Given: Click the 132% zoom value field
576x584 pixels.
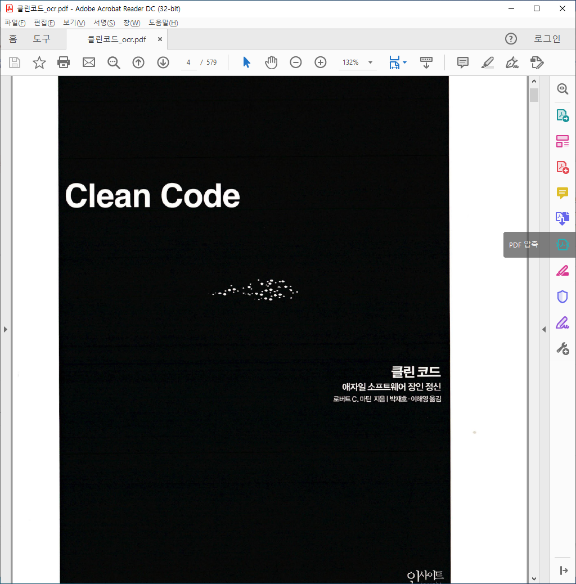Looking at the screenshot, I should pos(351,62).
